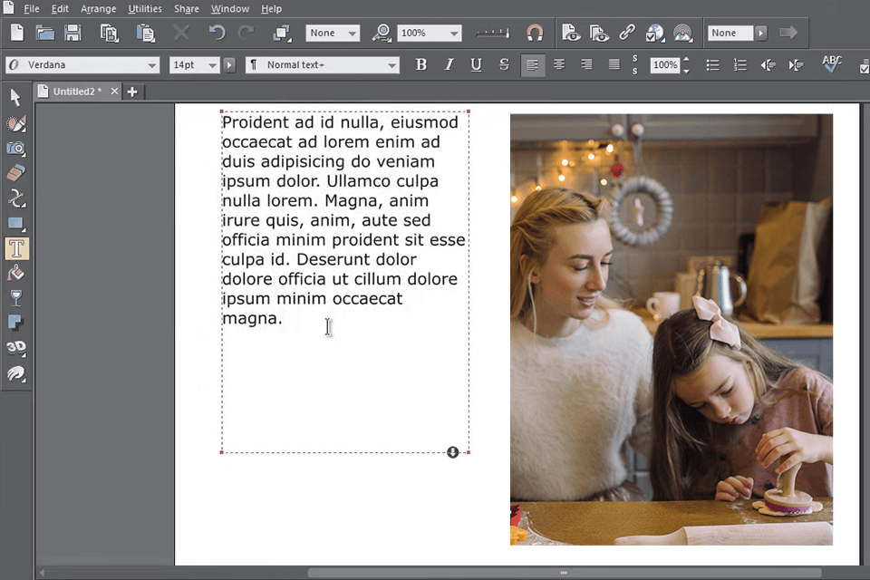Toggle Underline formatting
The height and width of the screenshot is (580, 870).
tap(476, 65)
